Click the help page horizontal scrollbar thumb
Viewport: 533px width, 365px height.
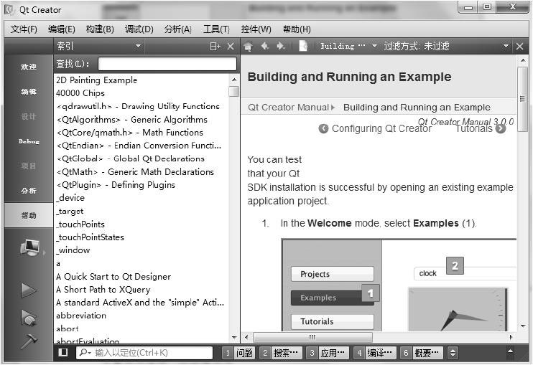pos(312,337)
